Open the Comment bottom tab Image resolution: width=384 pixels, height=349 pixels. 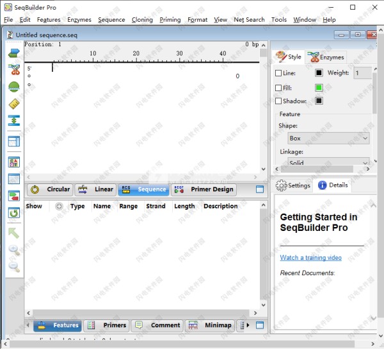pyautogui.click(x=157, y=325)
